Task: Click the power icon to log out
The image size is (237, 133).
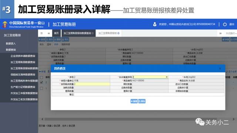Action: click(x=225, y=24)
